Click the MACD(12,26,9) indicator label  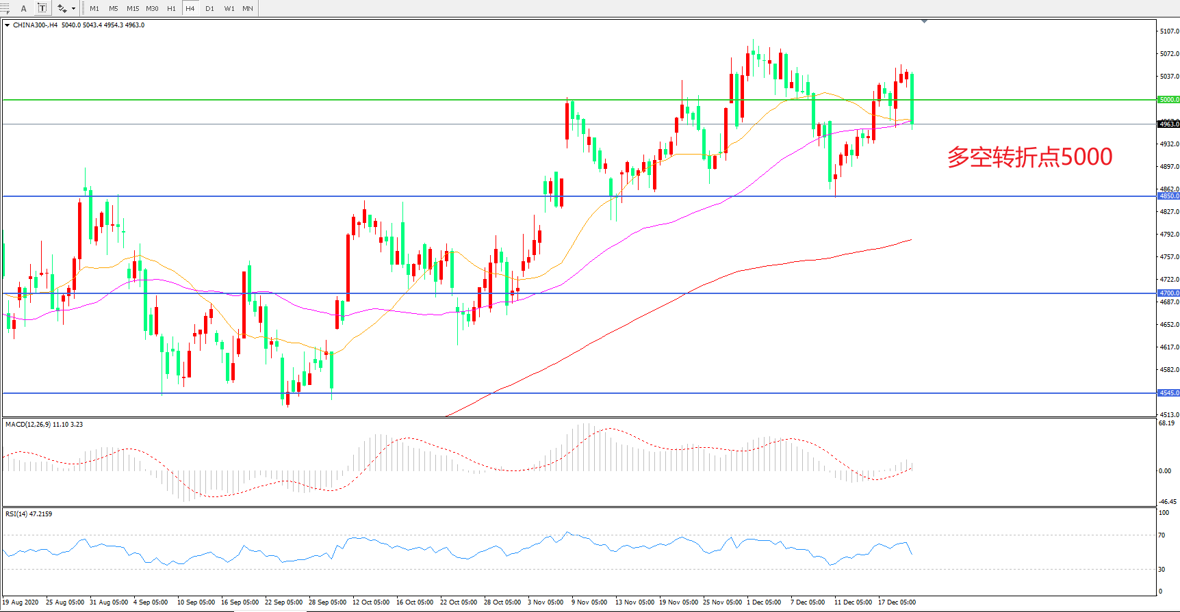click(44, 425)
